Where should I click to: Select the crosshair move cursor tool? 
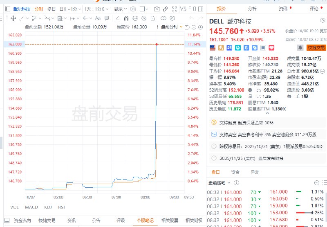(x=13, y=18)
